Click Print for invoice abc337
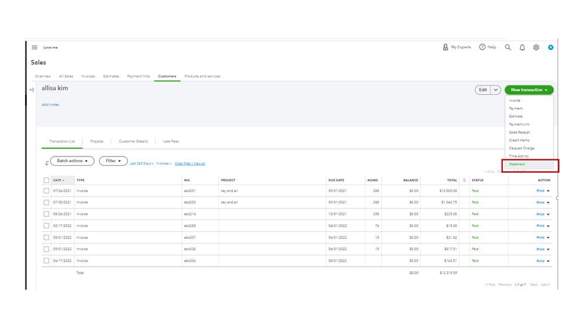Screen dimensions: 584x328 click(540, 238)
